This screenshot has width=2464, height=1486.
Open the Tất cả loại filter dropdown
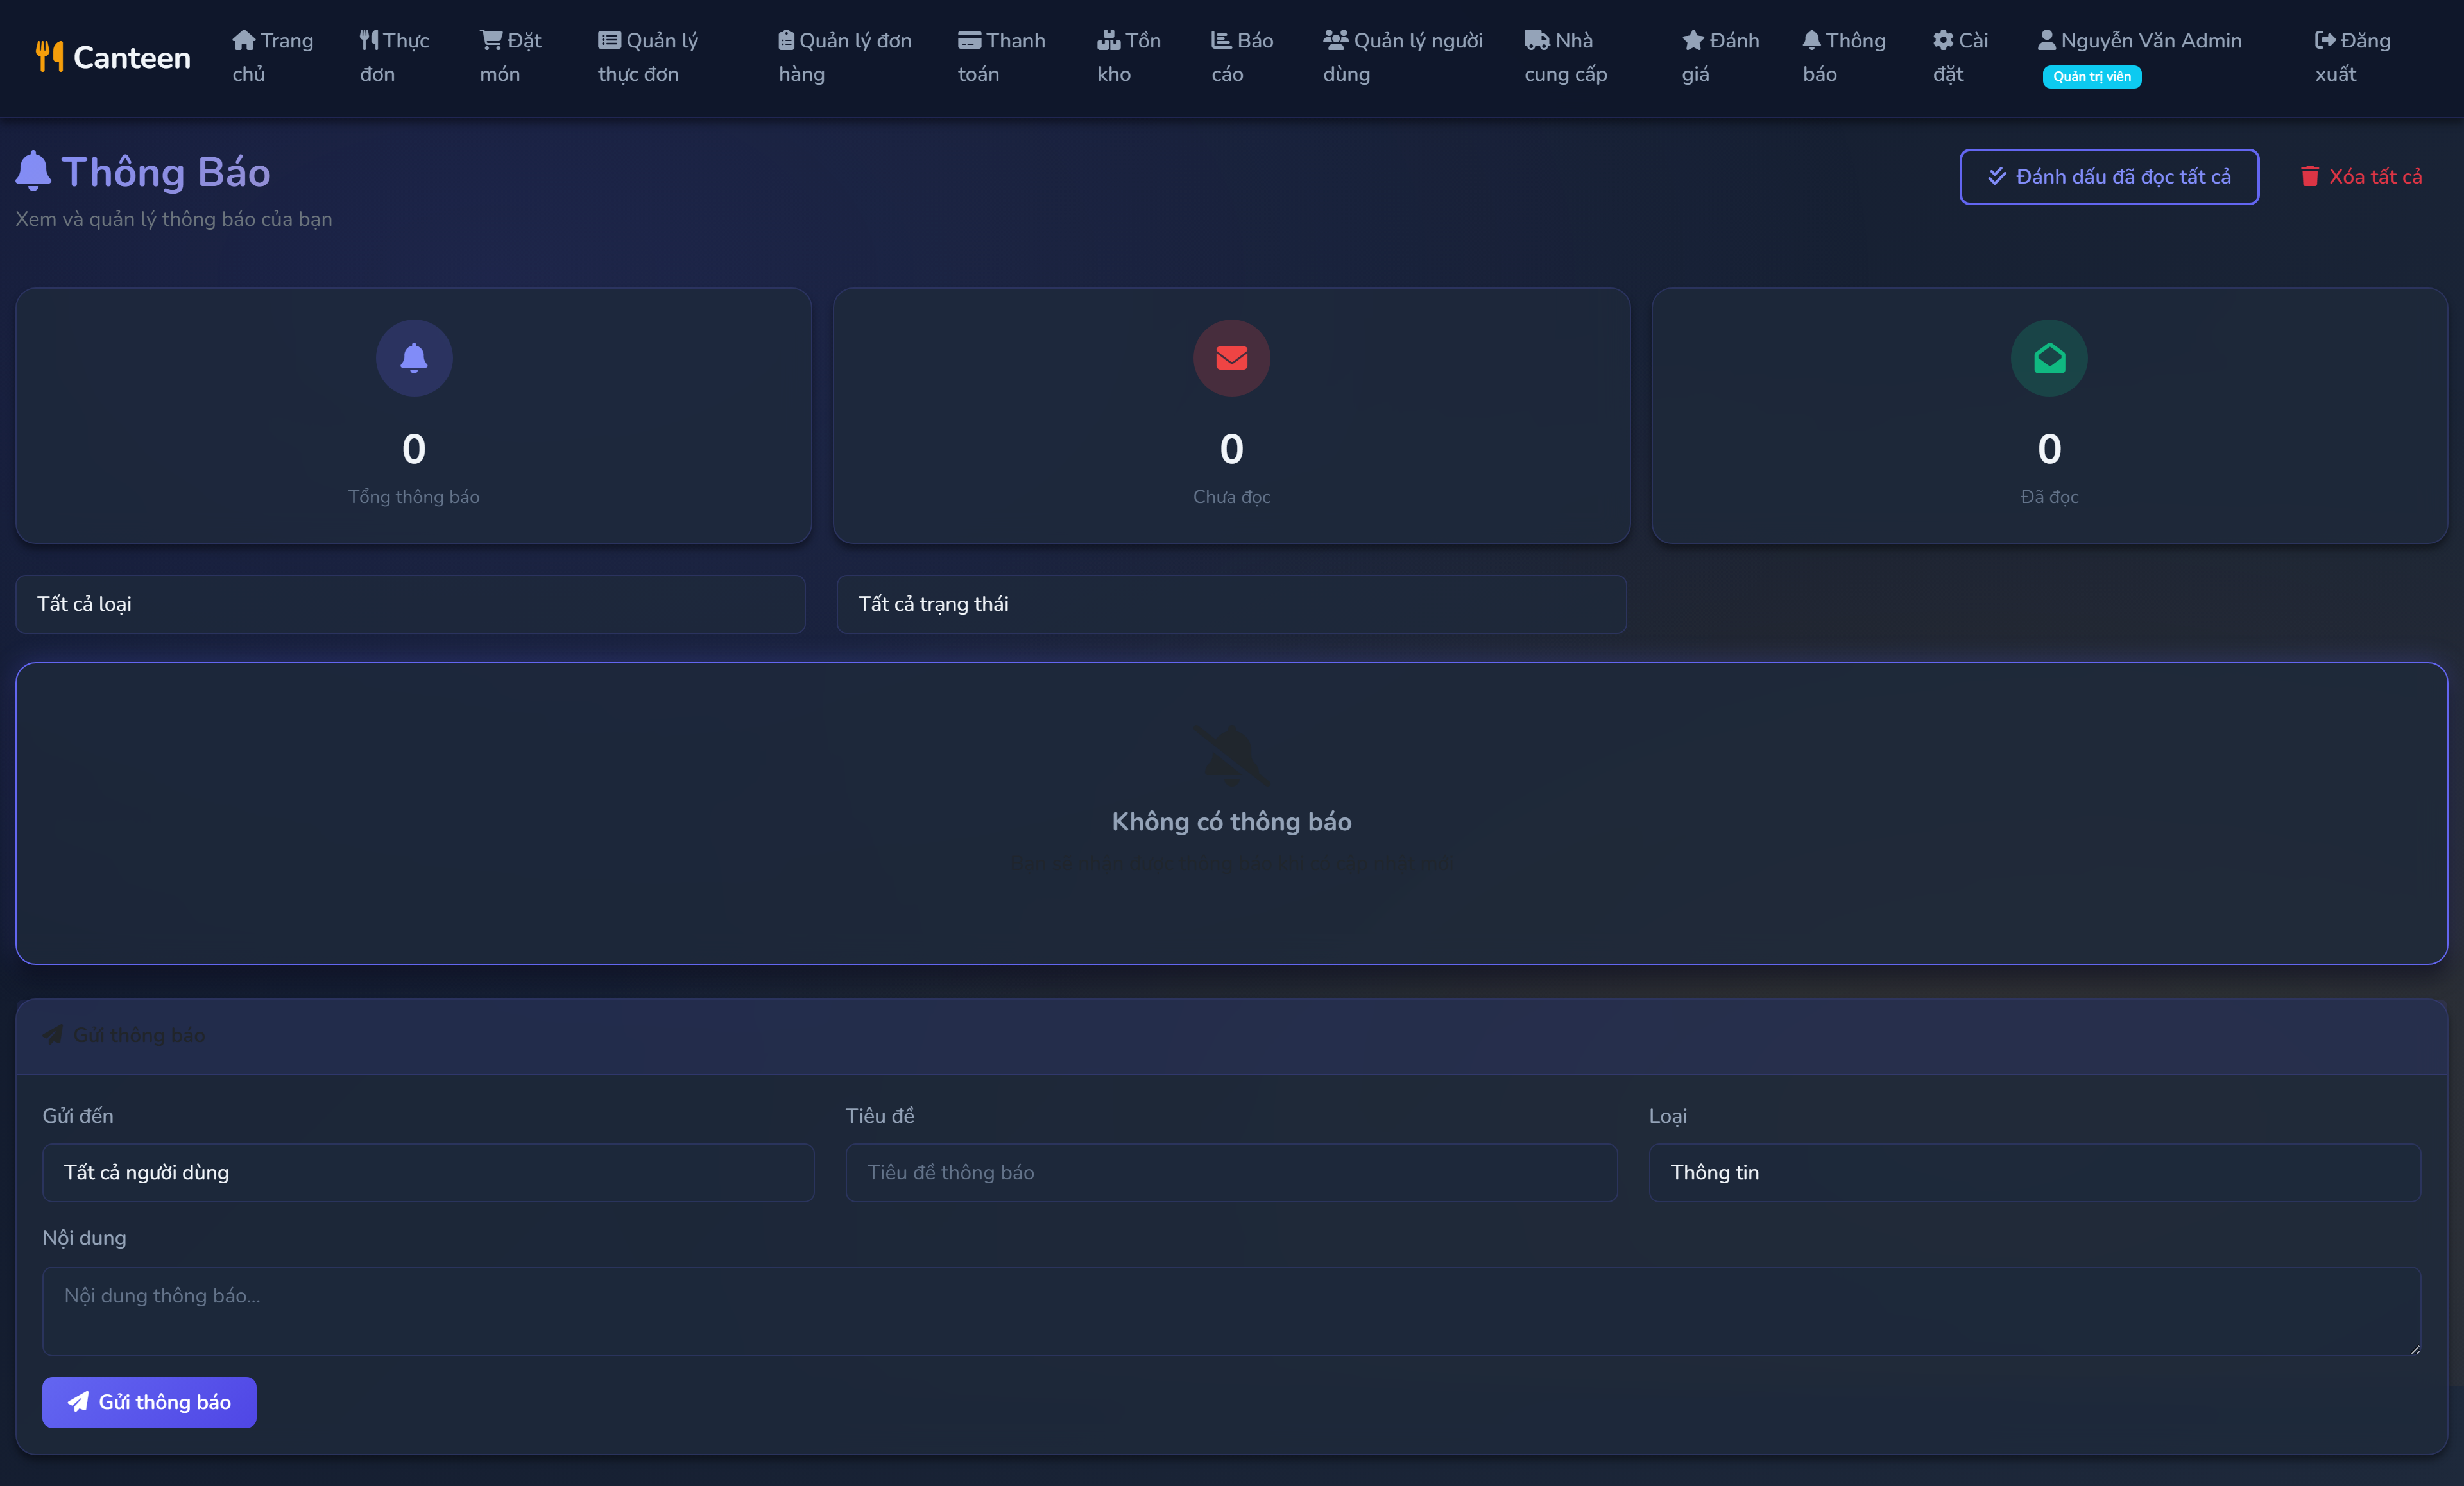pyautogui.click(x=410, y=604)
